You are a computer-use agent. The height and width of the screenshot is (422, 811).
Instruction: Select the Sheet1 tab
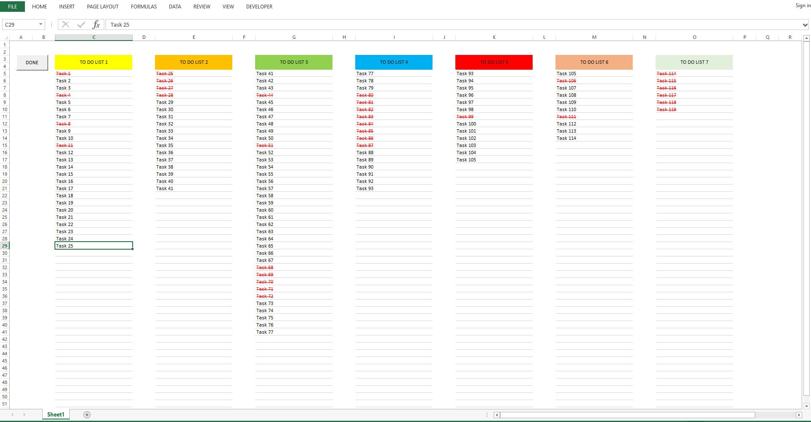55,414
